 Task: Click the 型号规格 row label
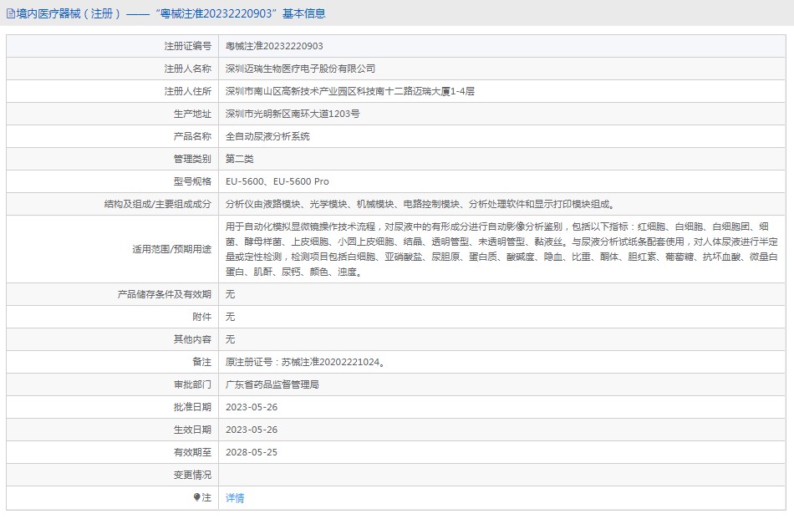tap(192, 181)
